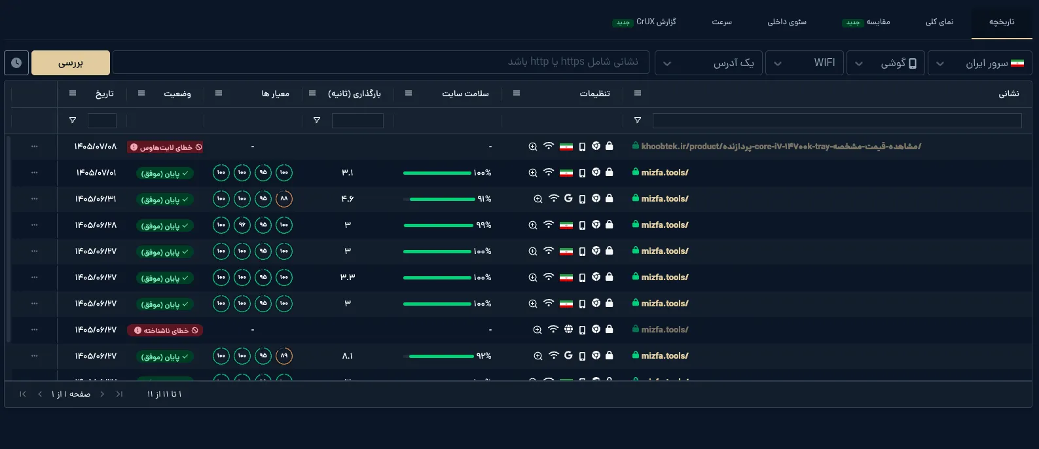Click the Iran flag icon in the khoobtek.ir row
The height and width of the screenshot is (449, 1039).
tap(566, 147)
